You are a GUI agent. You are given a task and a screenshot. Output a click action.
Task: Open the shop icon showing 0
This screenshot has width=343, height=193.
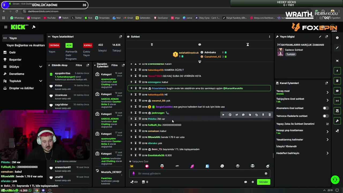(145, 182)
